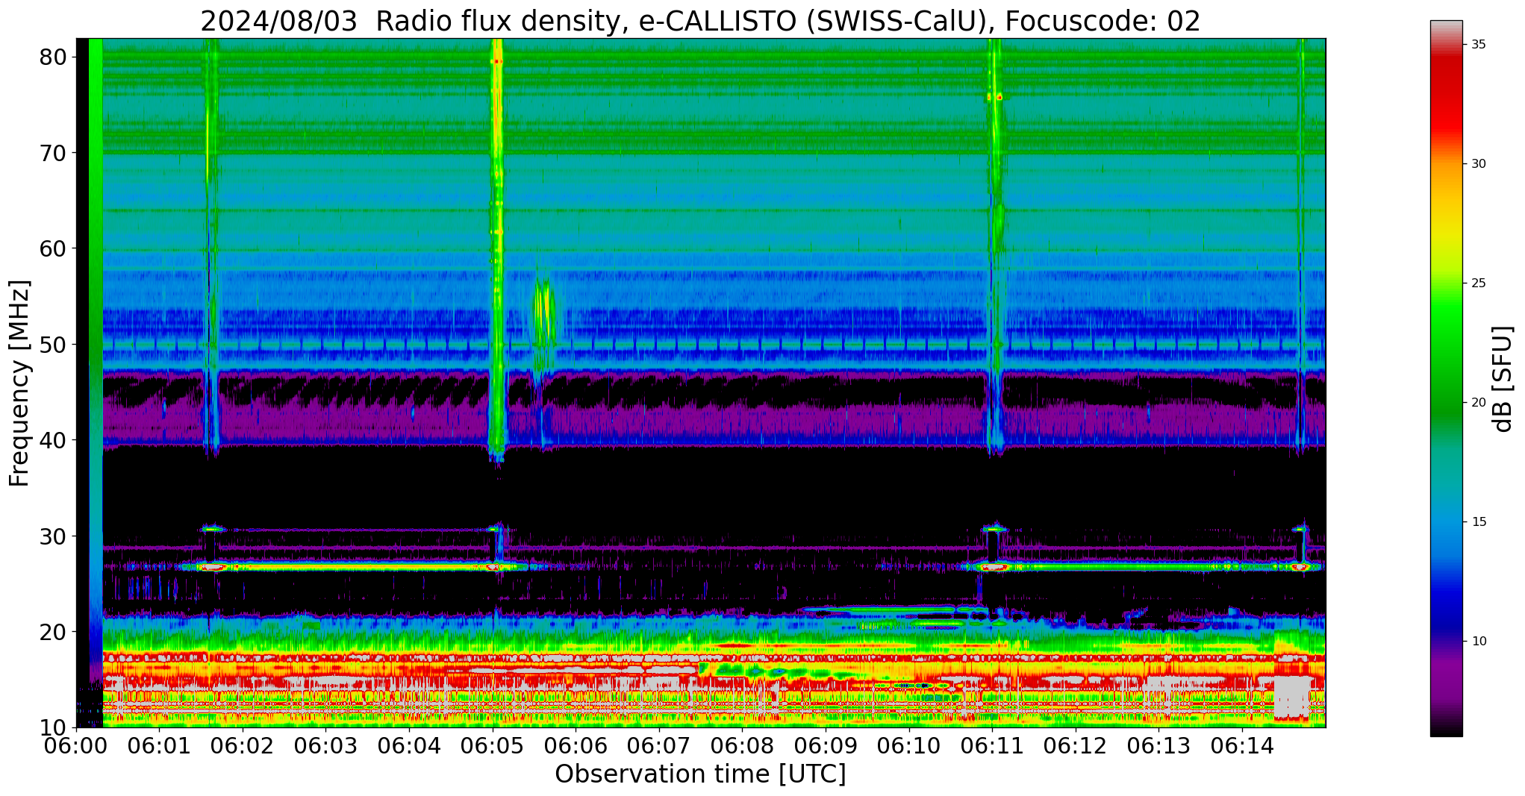The width and height of the screenshot is (1525, 796).
Task: Click time tick label 06:14
Action: (1242, 746)
